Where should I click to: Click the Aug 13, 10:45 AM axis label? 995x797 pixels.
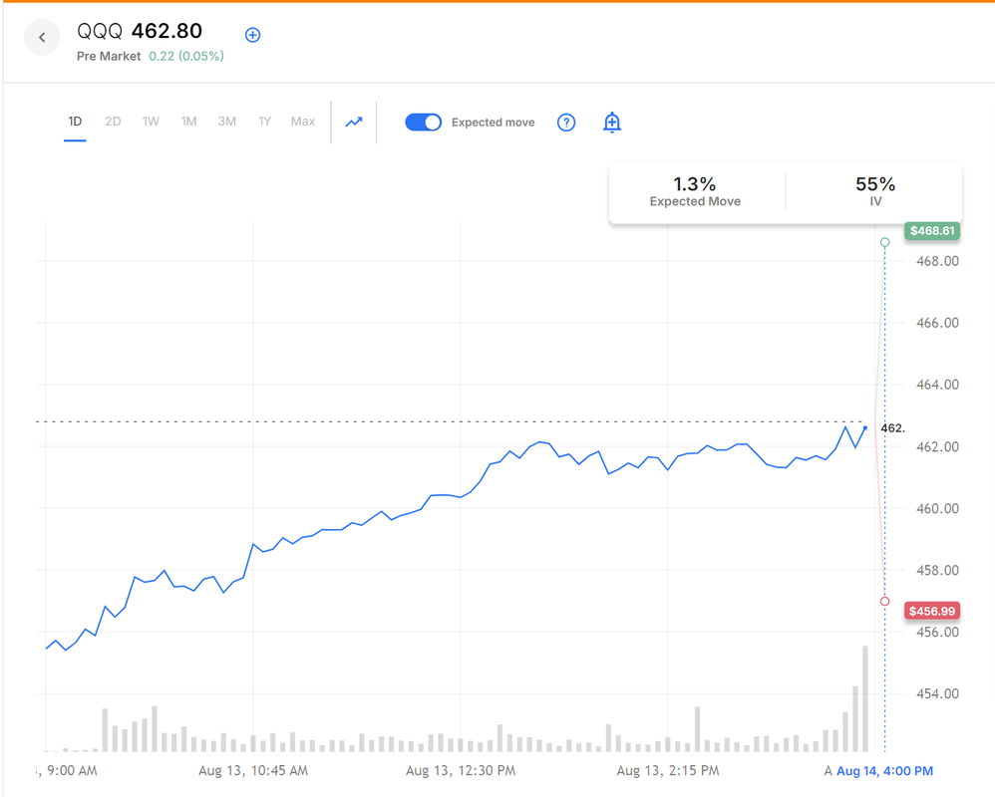pos(253,771)
